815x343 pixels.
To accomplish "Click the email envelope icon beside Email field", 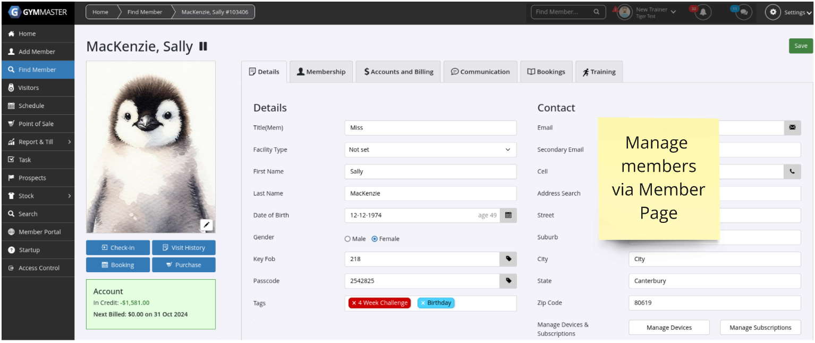I will pos(792,128).
